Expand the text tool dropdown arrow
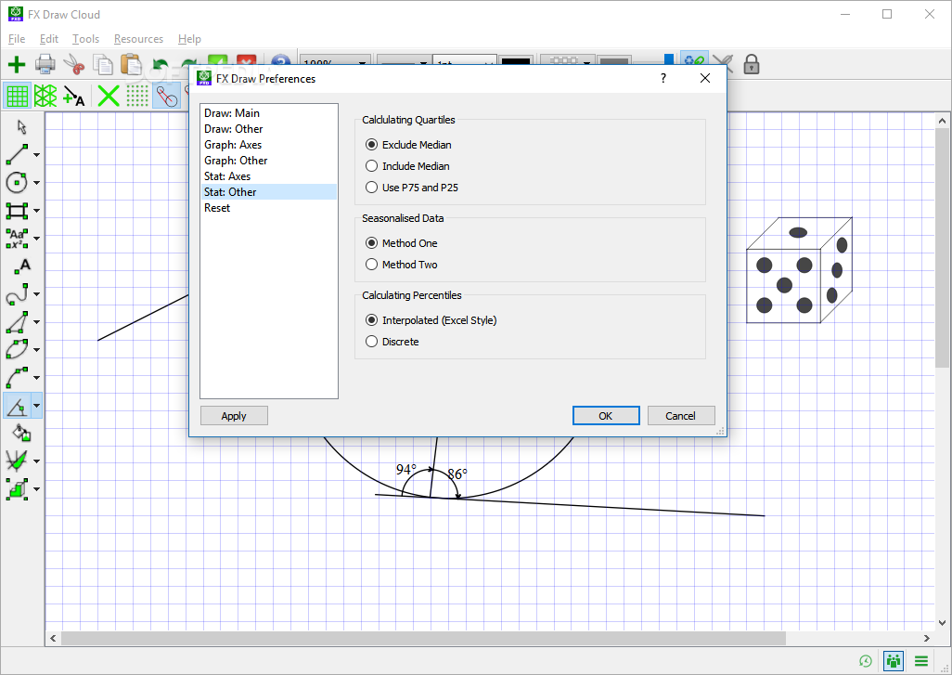Screen dimensions: 952x675 pos(36,239)
